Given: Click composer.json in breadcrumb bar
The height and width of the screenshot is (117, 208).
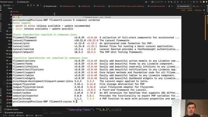Looking at the screenshot, I should (x=23, y=2).
